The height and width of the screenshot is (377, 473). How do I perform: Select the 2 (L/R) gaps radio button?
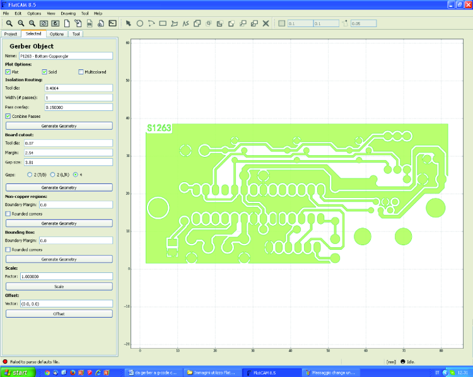click(x=52, y=175)
